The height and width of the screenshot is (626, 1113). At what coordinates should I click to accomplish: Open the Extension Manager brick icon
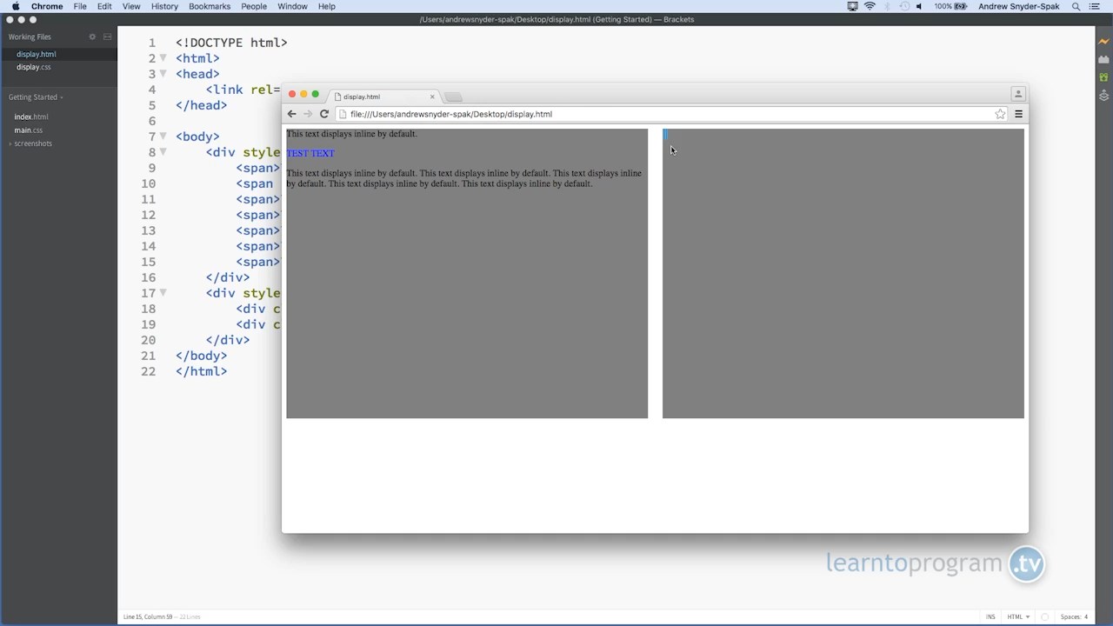pyautogui.click(x=1103, y=60)
